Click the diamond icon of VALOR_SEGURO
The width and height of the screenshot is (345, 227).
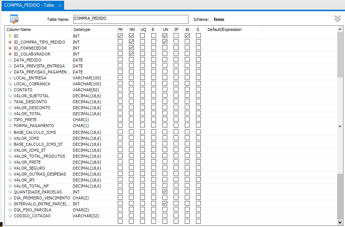click(10, 168)
